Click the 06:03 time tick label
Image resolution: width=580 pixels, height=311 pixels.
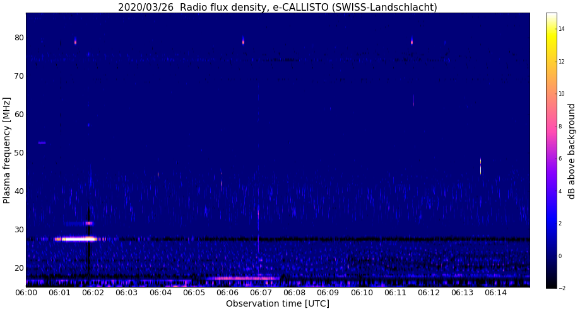127,293
